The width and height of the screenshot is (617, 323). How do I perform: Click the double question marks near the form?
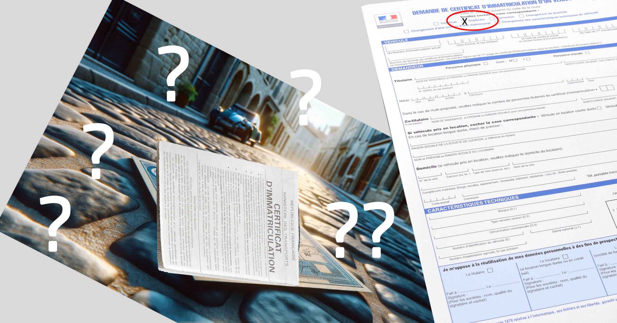(361, 229)
